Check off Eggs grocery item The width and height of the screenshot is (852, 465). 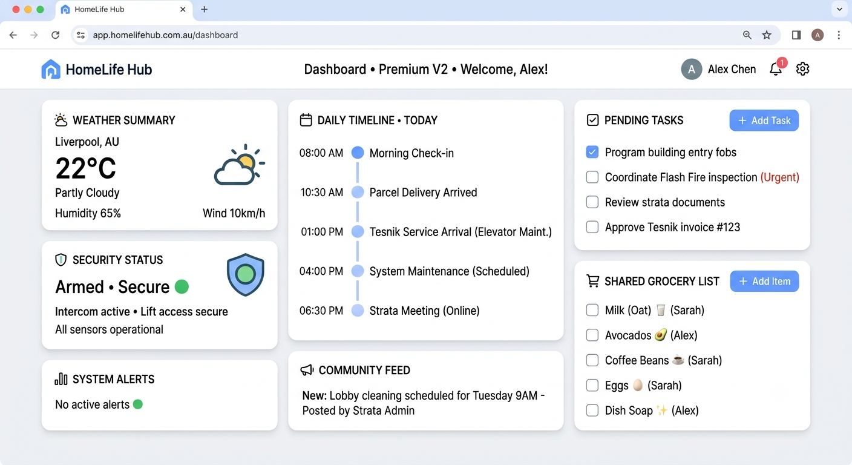tap(592, 385)
